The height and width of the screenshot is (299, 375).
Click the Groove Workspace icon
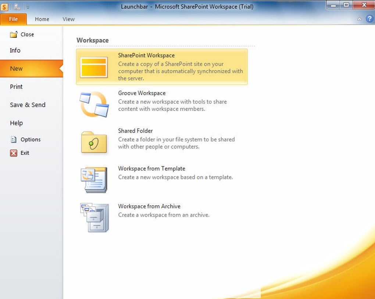(94, 104)
